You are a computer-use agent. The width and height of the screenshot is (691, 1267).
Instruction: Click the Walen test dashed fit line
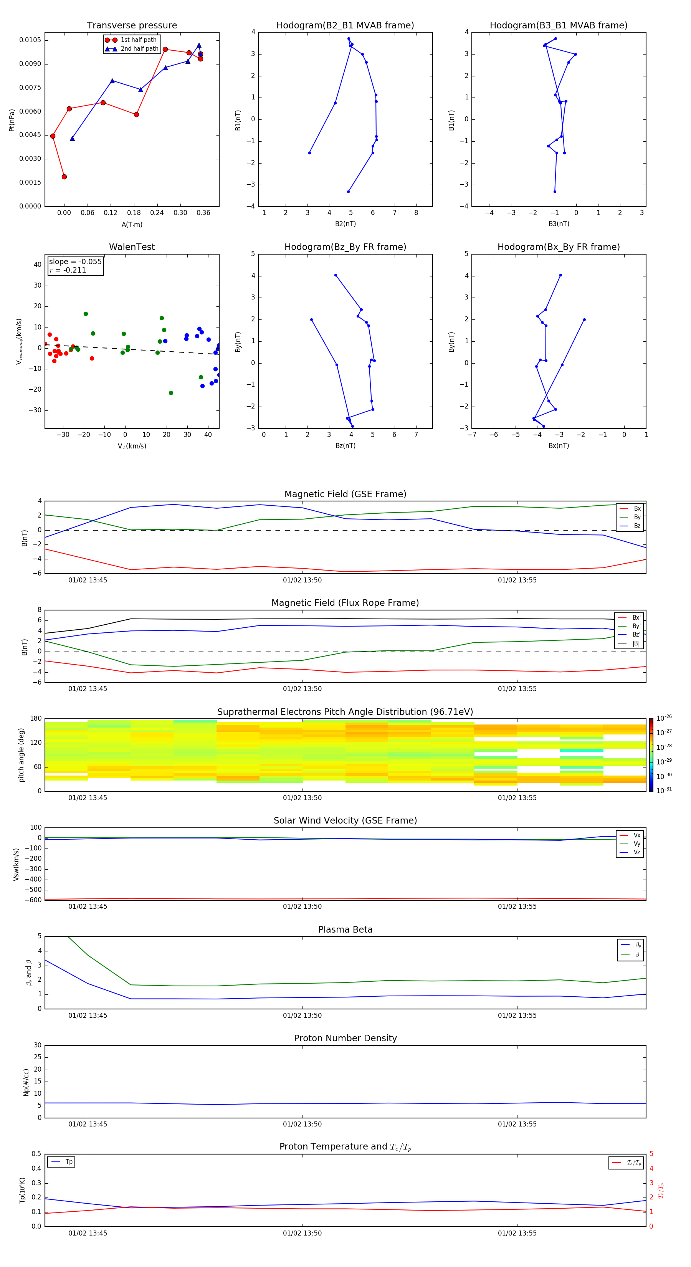pyautogui.click(x=132, y=349)
